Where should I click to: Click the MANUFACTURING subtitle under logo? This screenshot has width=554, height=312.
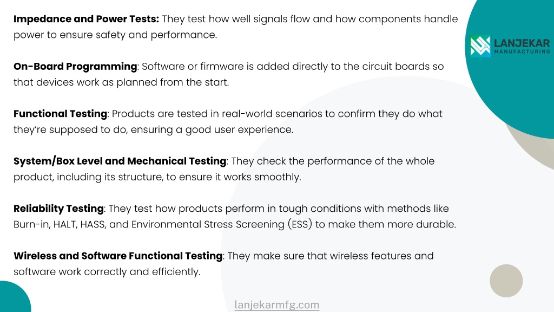(x=522, y=51)
